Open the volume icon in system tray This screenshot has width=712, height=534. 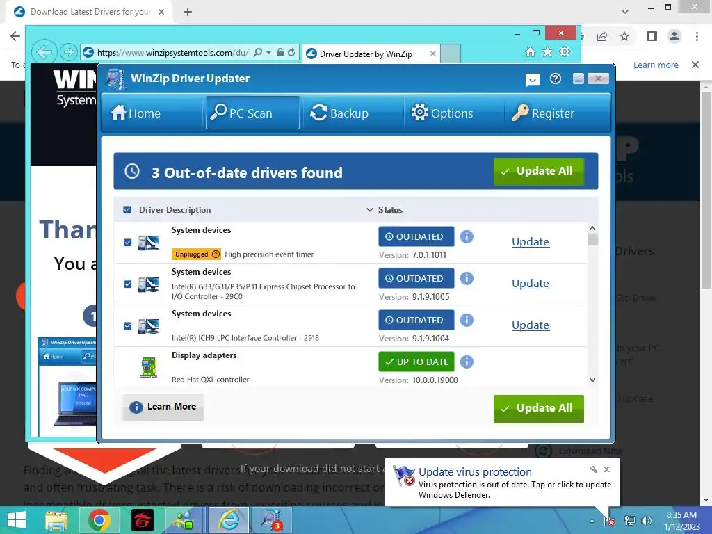pos(647,521)
